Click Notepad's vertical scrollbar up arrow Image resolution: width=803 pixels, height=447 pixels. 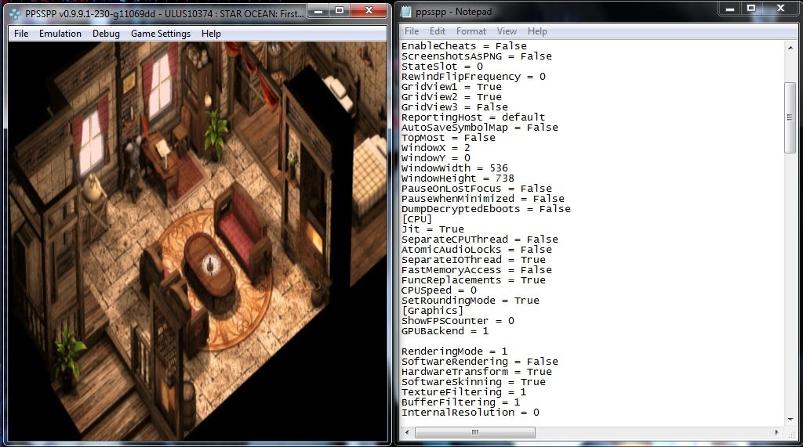pos(790,49)
